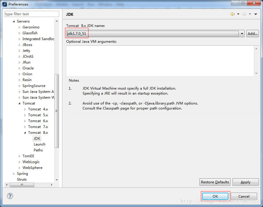
Task: Select the Paths tree item
Action: [38, 150]
